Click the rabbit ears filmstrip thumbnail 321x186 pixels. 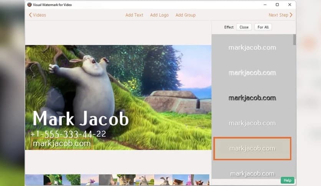pos(163,179)
